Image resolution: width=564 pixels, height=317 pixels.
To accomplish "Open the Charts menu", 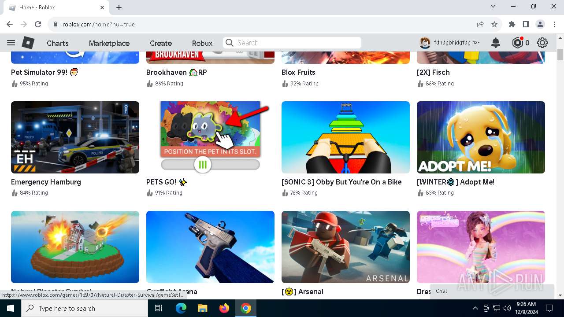I will 58,43.
